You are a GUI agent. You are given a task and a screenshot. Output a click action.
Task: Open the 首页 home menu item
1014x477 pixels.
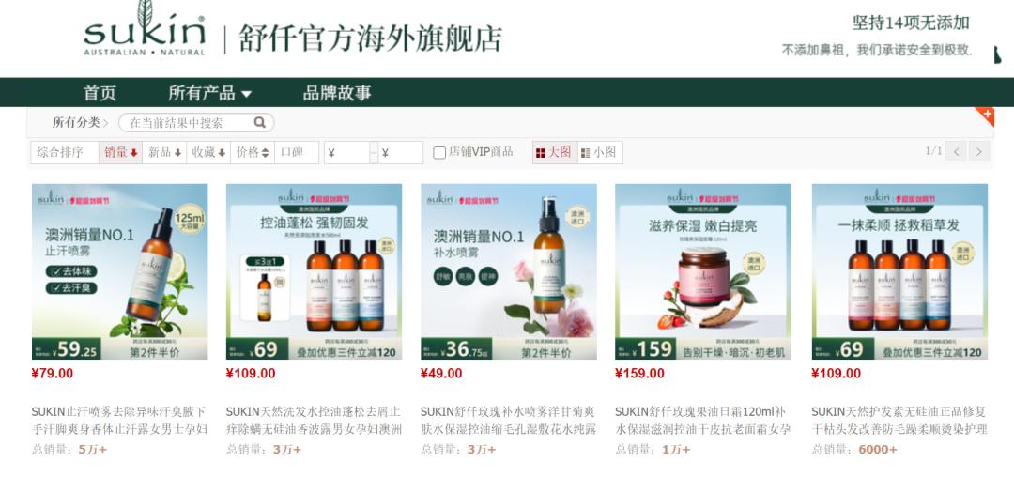(x=100, y=93)
